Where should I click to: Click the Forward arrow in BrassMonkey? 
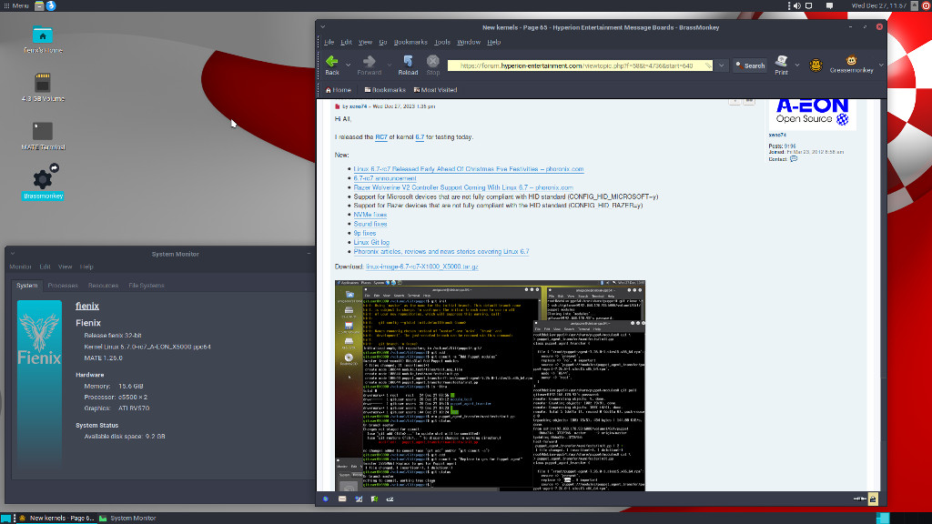[370, 65]
